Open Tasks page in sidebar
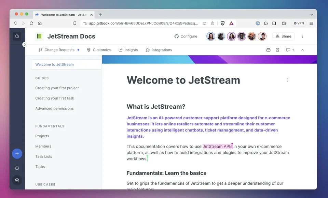This screenshot has height=198, width=328. (x=40, y=167)
